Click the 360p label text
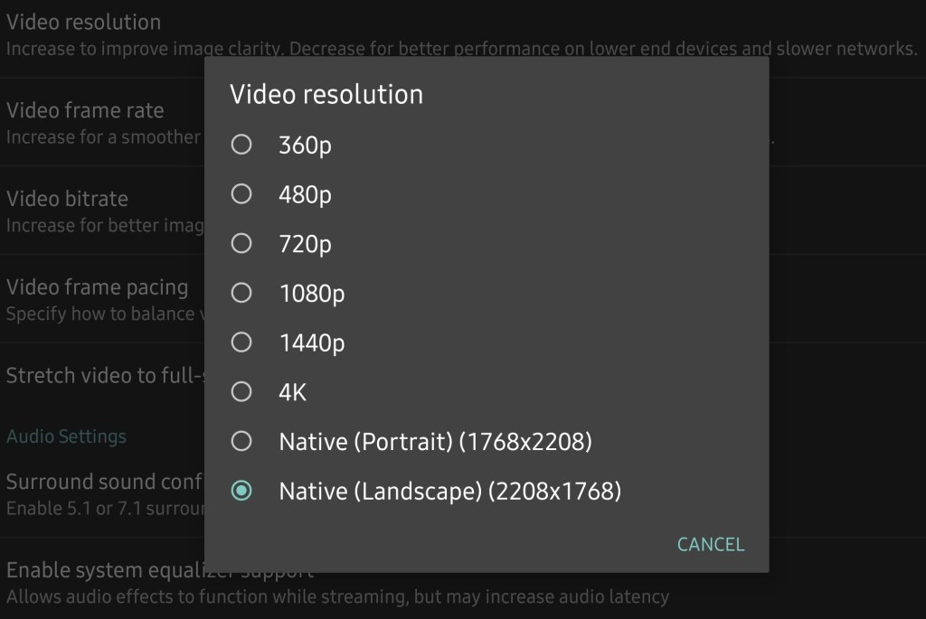The height and width of the screenshot is (619, 926). click(x=305, y=145)
